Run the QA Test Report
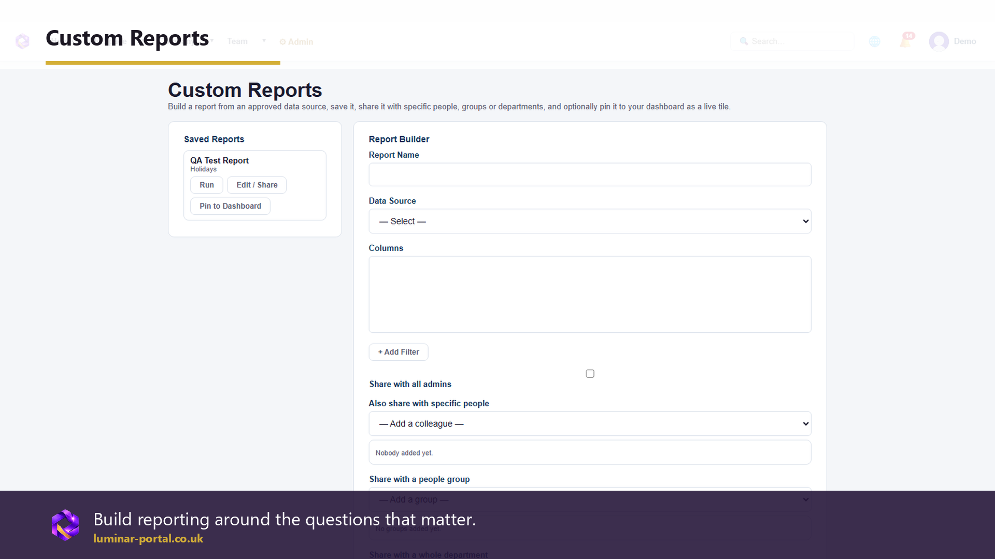Viewport: 995px width, 559px height. click(207, 185)
